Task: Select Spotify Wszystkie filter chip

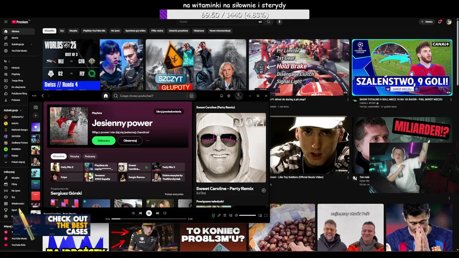Action: (x=58, y=156)
